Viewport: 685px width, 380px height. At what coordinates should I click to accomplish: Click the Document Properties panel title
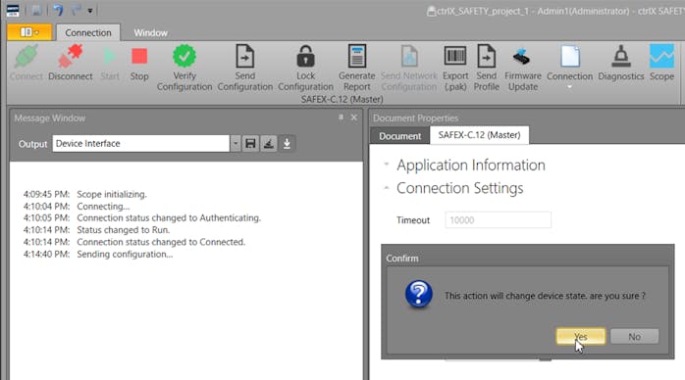click(x=415, y=119)
